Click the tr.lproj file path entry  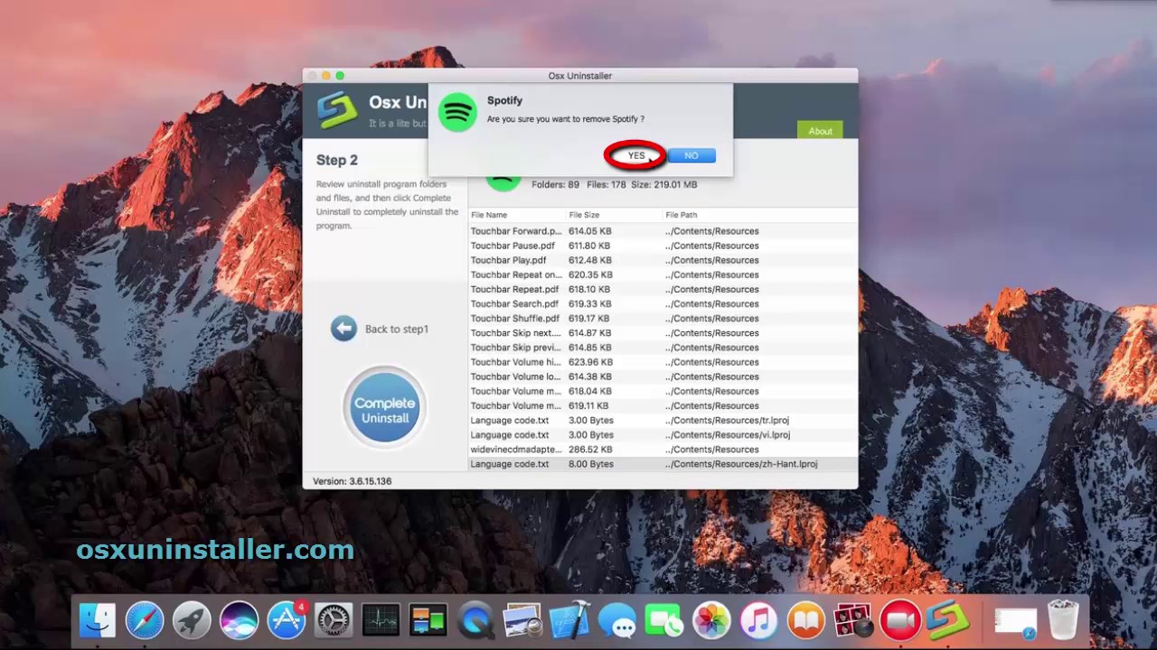pyautogui.click(x=728, y=420)
